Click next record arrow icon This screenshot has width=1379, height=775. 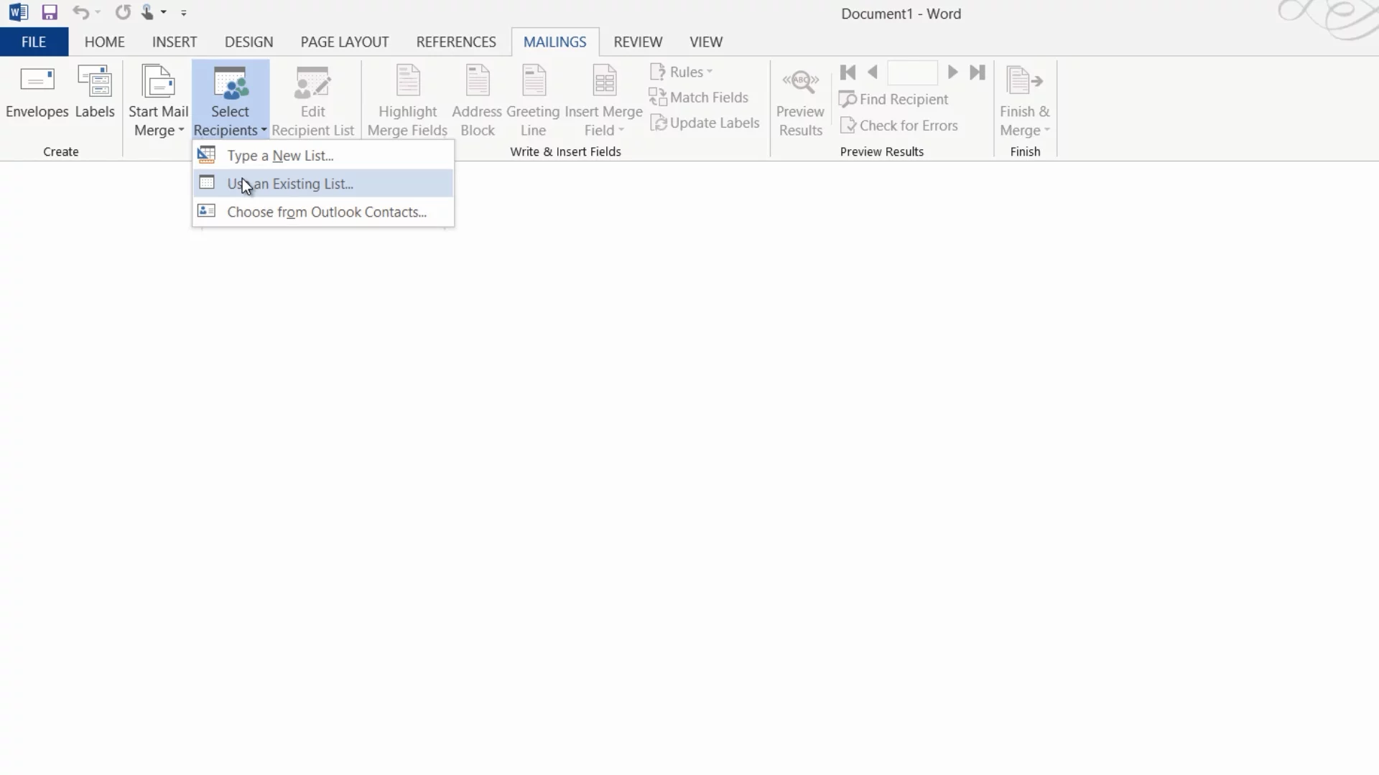pos(952,72)
